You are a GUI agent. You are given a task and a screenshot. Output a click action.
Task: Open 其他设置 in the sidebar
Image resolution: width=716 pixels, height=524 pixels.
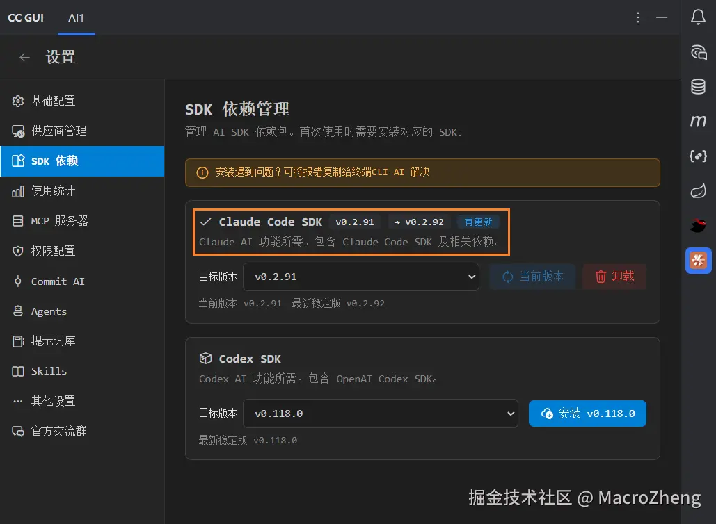pos(82,401)
